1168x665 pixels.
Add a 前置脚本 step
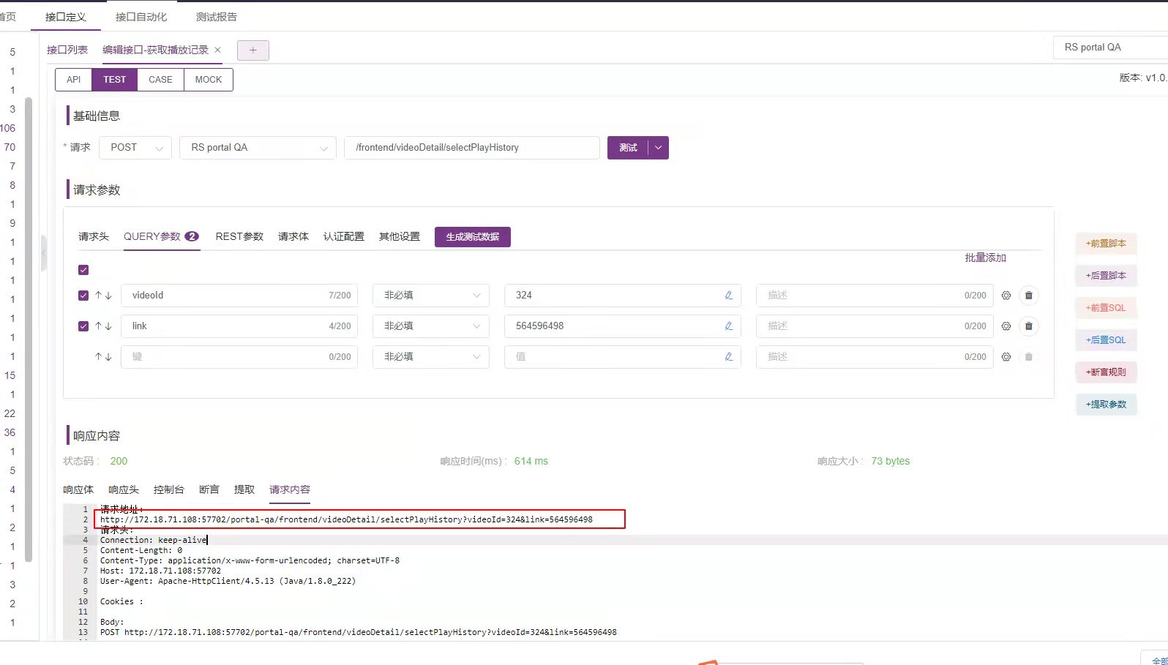[1106, 244]
